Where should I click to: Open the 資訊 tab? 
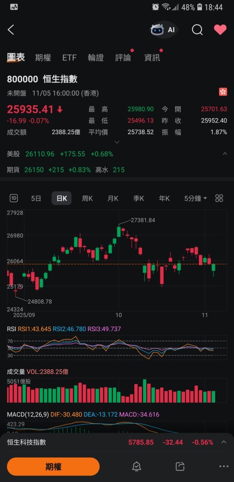(x=152, y=57)
